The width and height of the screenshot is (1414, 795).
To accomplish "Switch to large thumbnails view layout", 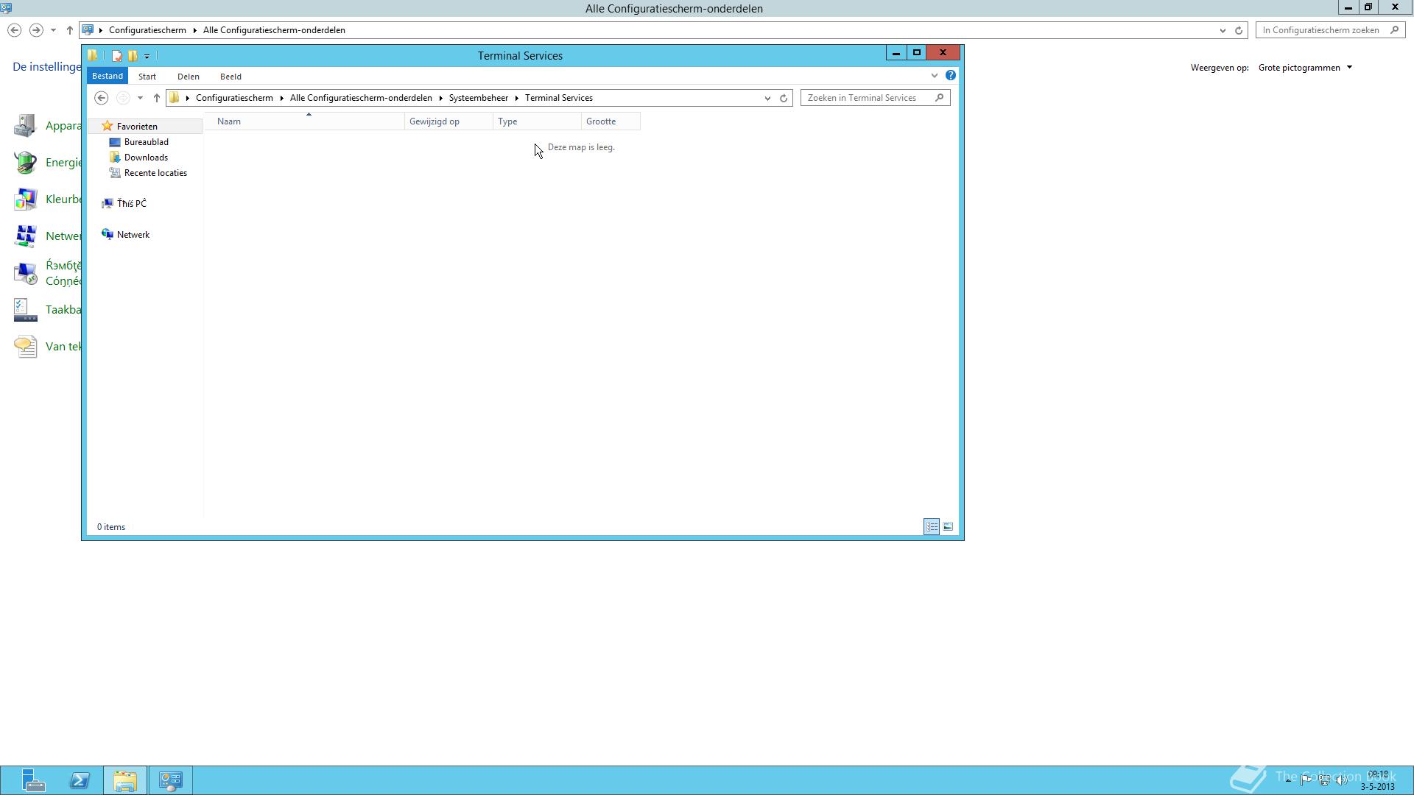I will [948, 526].
